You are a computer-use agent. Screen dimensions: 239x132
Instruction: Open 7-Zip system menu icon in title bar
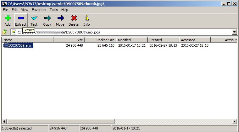pos(4,3)
